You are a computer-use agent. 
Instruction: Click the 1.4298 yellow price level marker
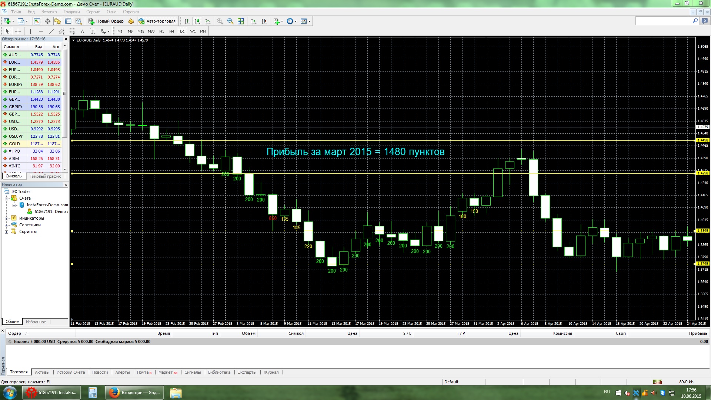tap(702, 173)
